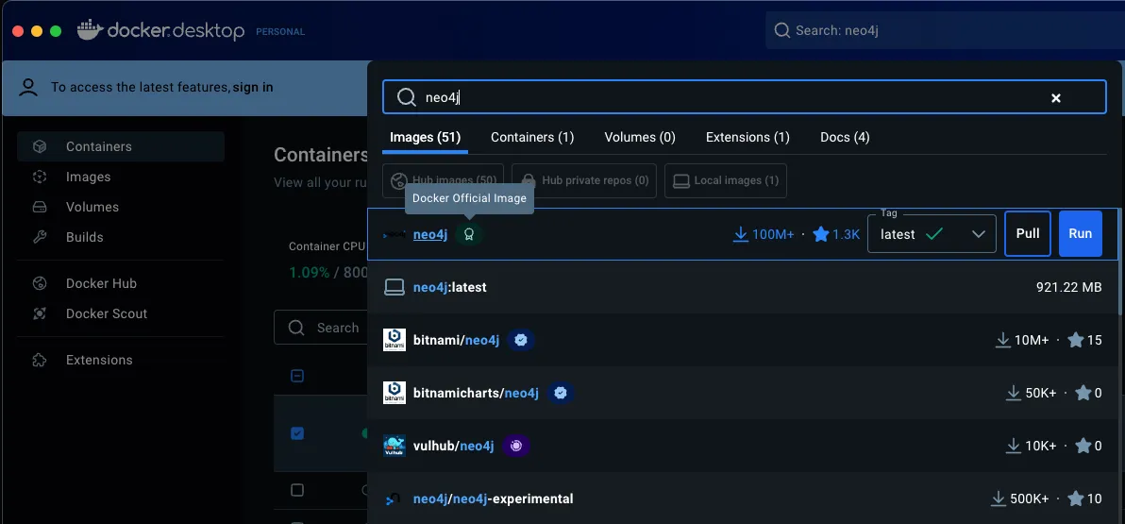Toggle the Local images (1) filter
This screenshot has height=524, width=1125.
[x=725, y=180]
